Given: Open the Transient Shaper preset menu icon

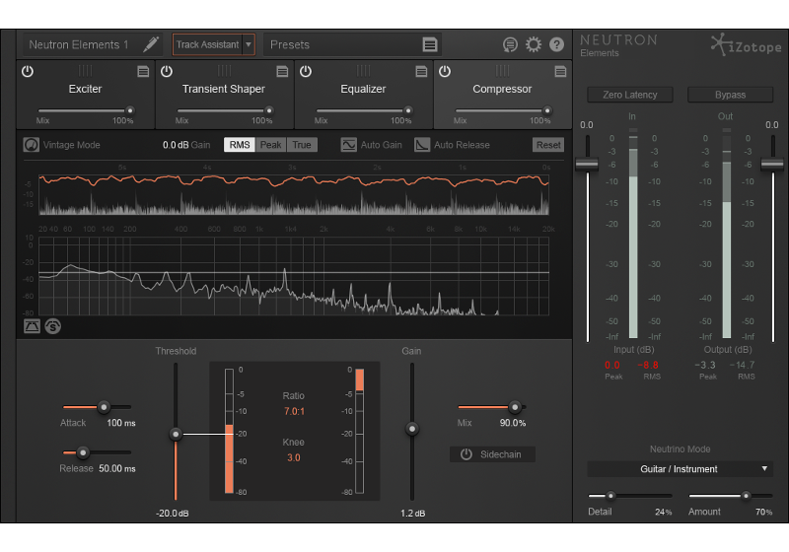Looking at the screenshot, I should click(x=282, y=71).
